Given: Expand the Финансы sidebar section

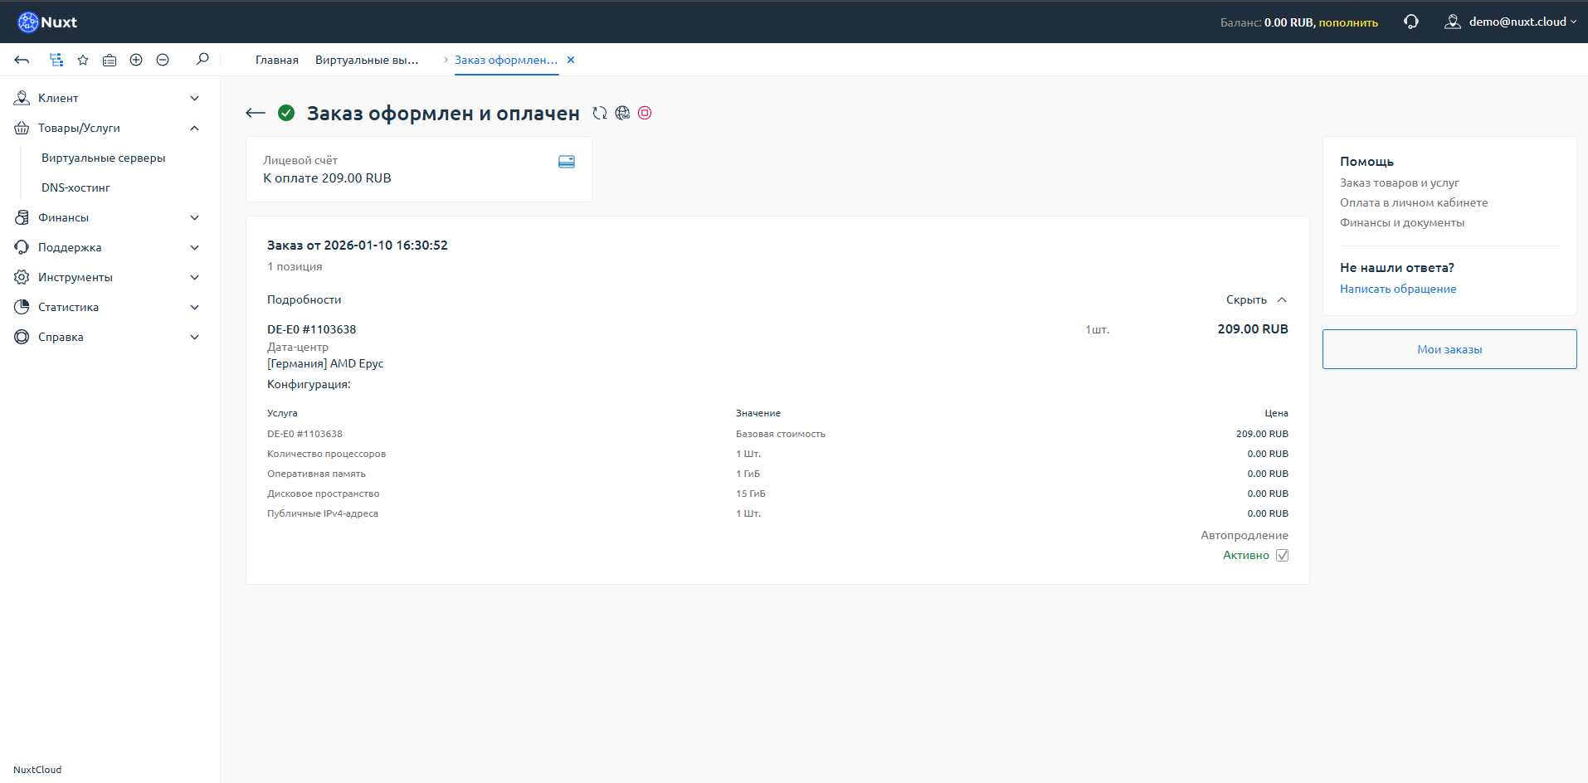Looking at the screenshot, I should point(108,217).
